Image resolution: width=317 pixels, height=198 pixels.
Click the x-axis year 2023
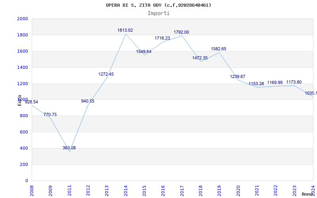pos(294,191)
